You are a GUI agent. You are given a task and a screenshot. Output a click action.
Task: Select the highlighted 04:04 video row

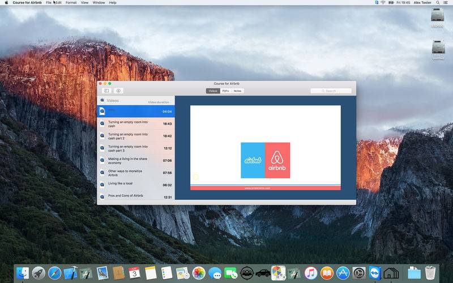[x=136, y=111]
